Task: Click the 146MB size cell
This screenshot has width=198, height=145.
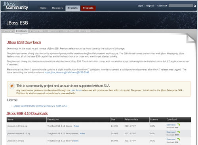Action: click(114, 126)
